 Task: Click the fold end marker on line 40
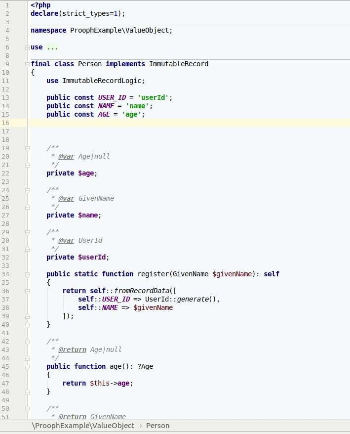(27, 325)
